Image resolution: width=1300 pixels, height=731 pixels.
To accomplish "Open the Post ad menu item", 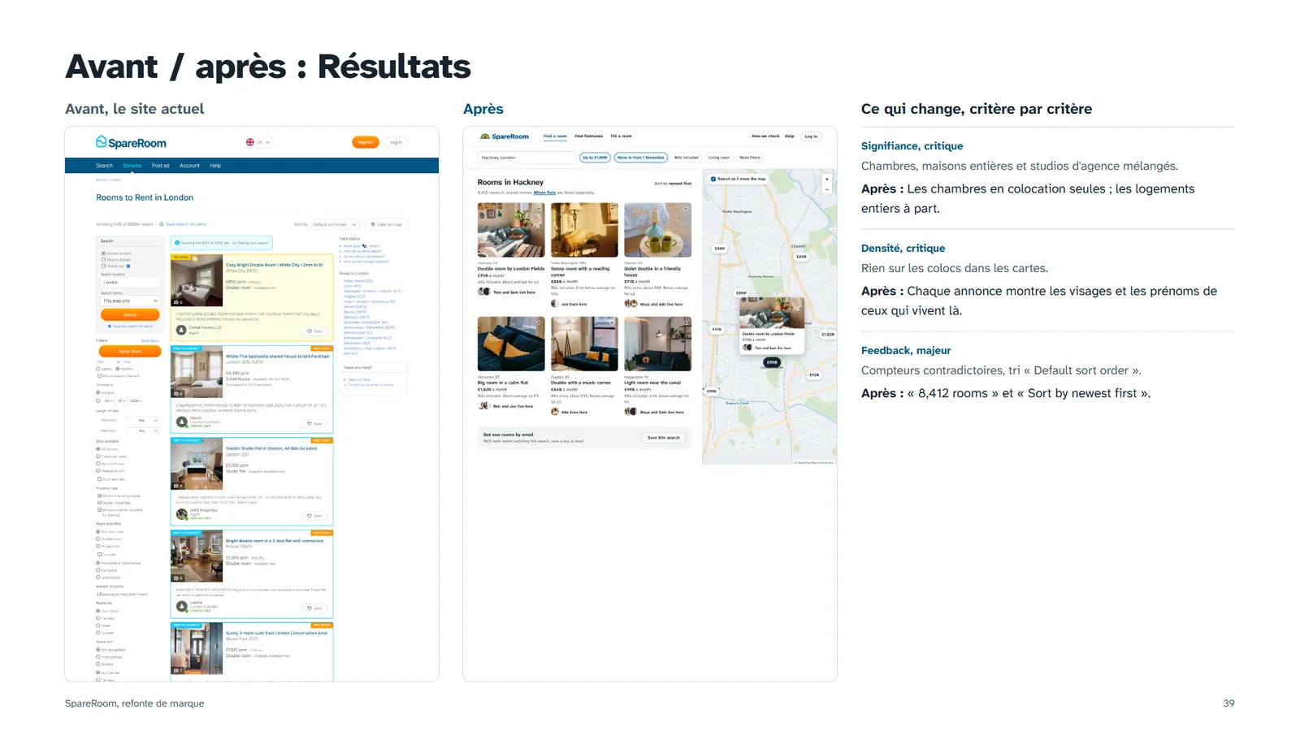I will [161, 166].
